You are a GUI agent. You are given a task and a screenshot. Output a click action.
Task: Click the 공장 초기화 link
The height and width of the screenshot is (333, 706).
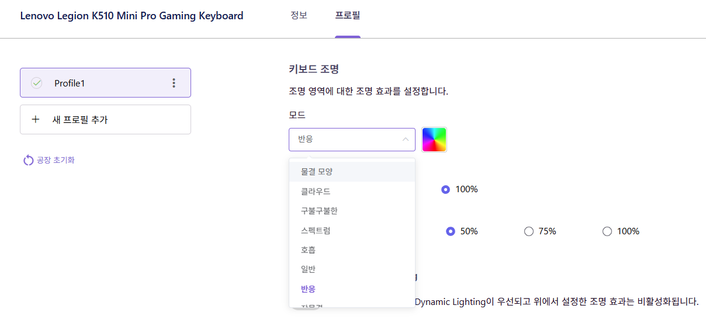point(56,160)
